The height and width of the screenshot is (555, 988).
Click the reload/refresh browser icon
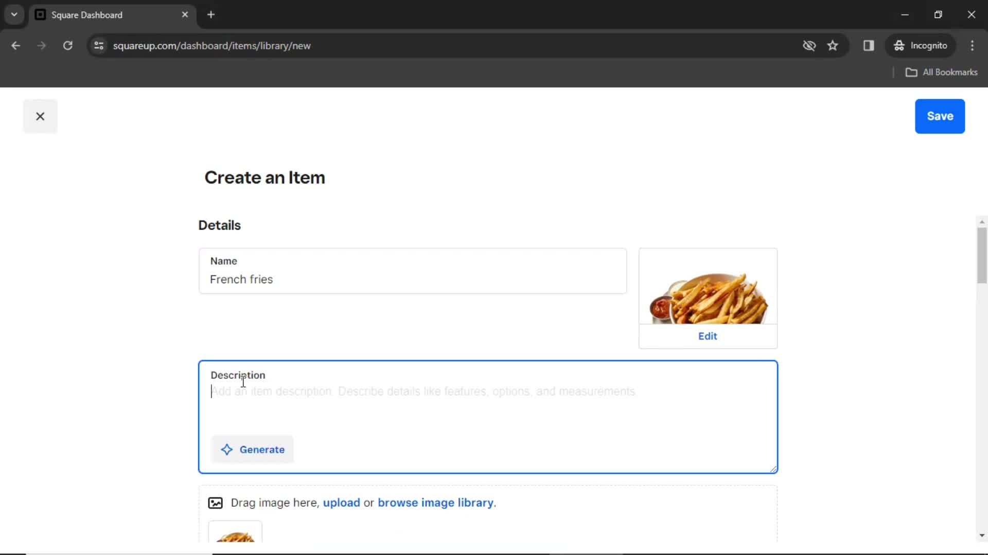coord(67,45)
